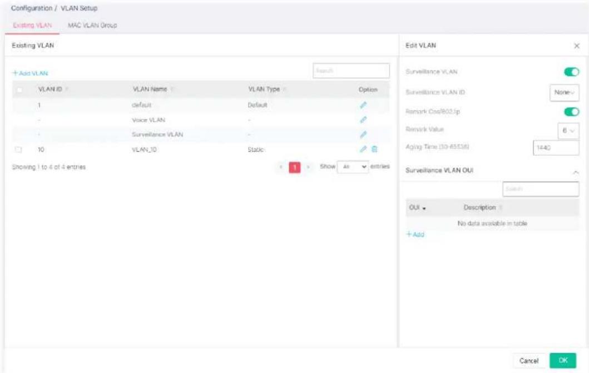Go to page 1

(295, 167)
